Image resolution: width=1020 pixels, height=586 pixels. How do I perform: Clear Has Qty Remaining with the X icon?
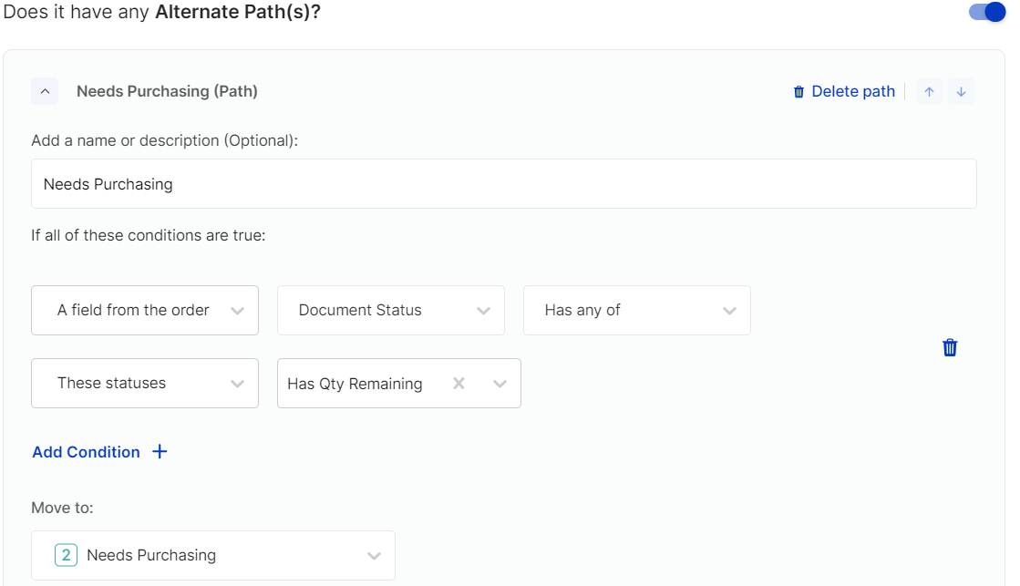[459, 384]
